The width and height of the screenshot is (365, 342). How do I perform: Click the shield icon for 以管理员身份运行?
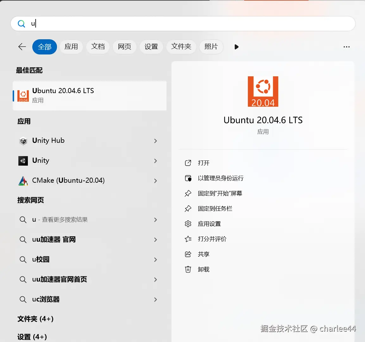(x=188, y=178)
